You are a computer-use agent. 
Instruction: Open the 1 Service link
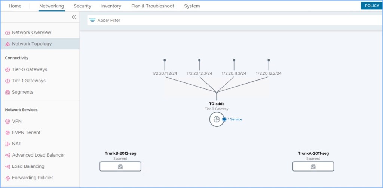pos(235,119)
